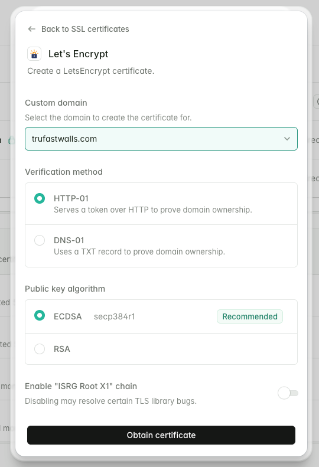The image size is (319, 467).
Task: Go back to SSL certificates link
Action: (x=85, y=29)
